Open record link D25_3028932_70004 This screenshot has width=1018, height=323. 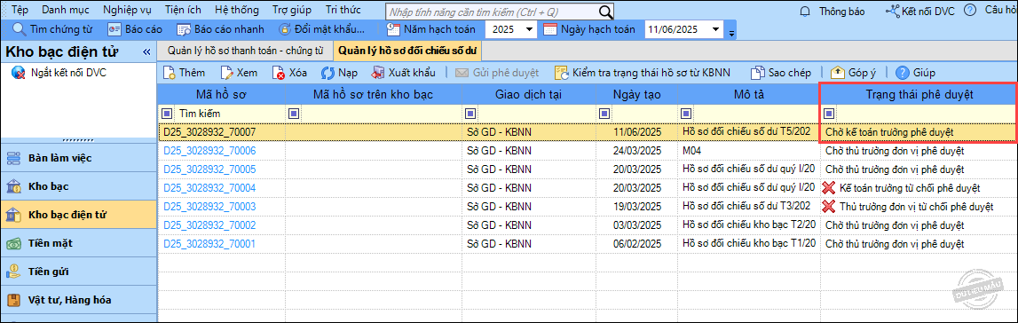pyautogui.click(x=209, y=188)
